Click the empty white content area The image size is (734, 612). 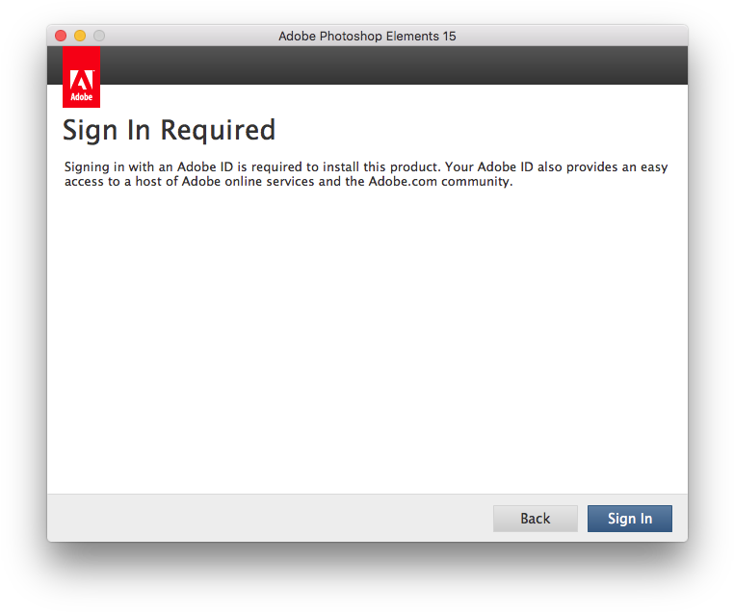(x=366, y=337)
